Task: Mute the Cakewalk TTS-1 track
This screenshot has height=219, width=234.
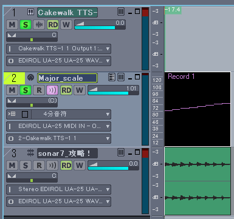Action: (x=12, y=25)
